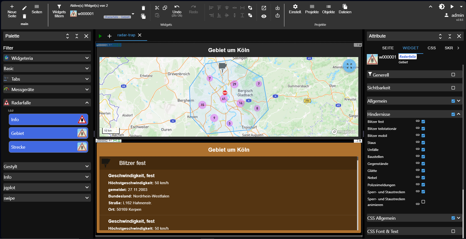
Task: Show more attribute tabs with the right arrow
Action: tap(458, 48)
